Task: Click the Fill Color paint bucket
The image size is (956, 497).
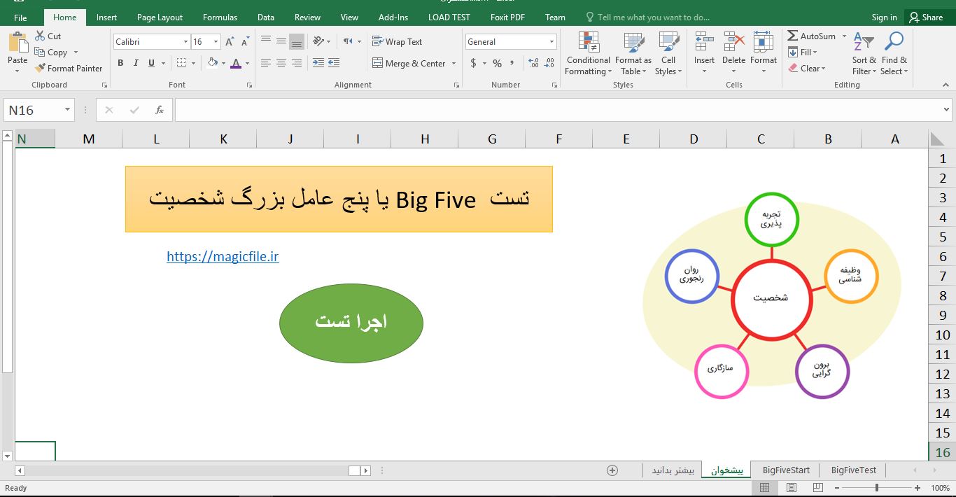Action: click(213, 63)
